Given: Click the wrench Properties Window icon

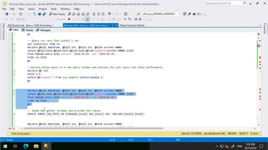Looking at the screenshot, I should [189, 14].
